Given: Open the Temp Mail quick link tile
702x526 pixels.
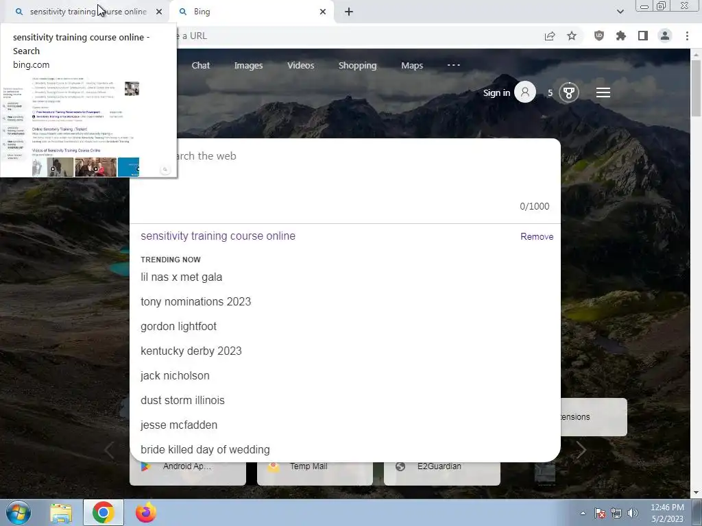Looking at the screenshot, I should click(x=315, y=473).
